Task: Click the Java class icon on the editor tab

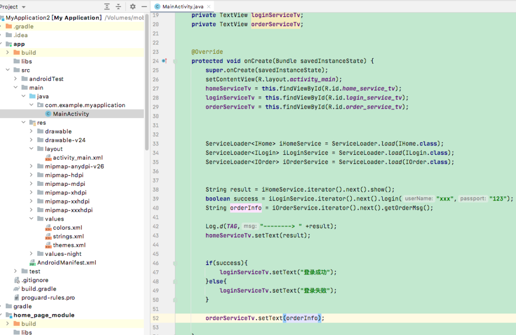Action: pyautogui.click(x=157, y=7)
